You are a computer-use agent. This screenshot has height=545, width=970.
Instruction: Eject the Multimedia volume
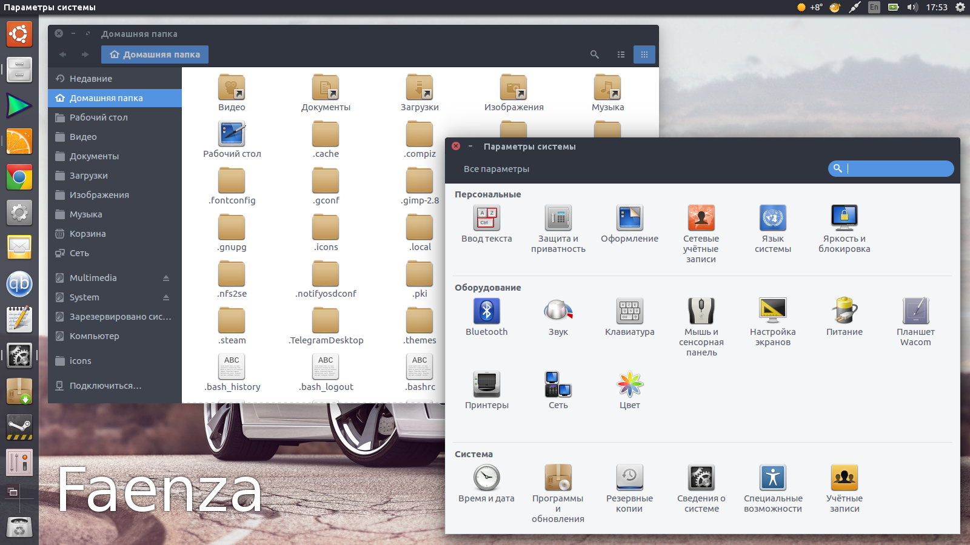[166, 278]
